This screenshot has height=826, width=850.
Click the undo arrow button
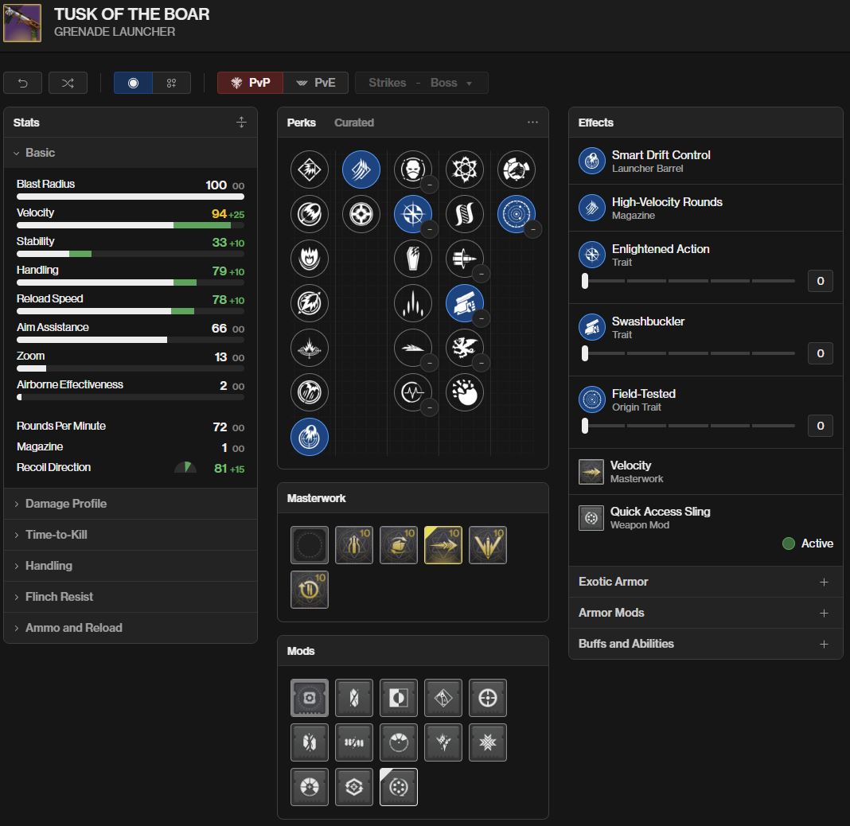[23, 83]
